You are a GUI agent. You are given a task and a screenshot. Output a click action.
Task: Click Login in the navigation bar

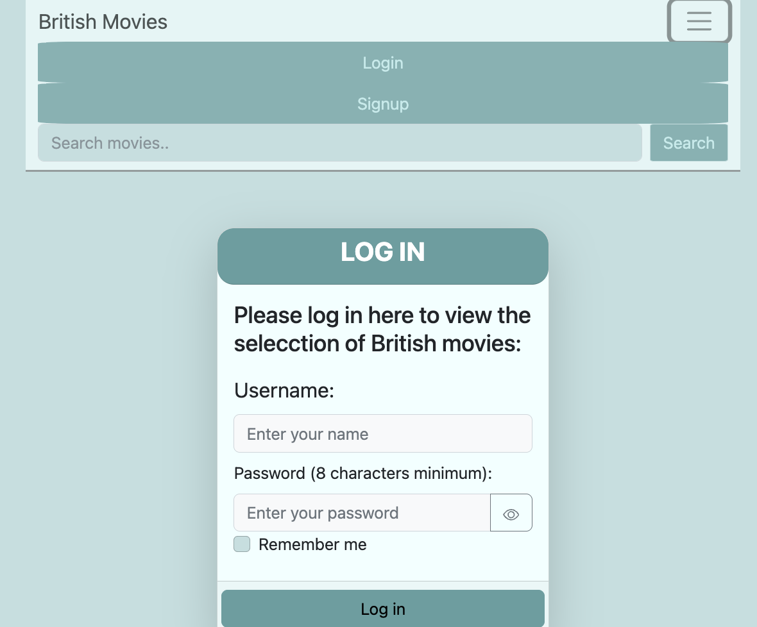[x=383, y=62]
